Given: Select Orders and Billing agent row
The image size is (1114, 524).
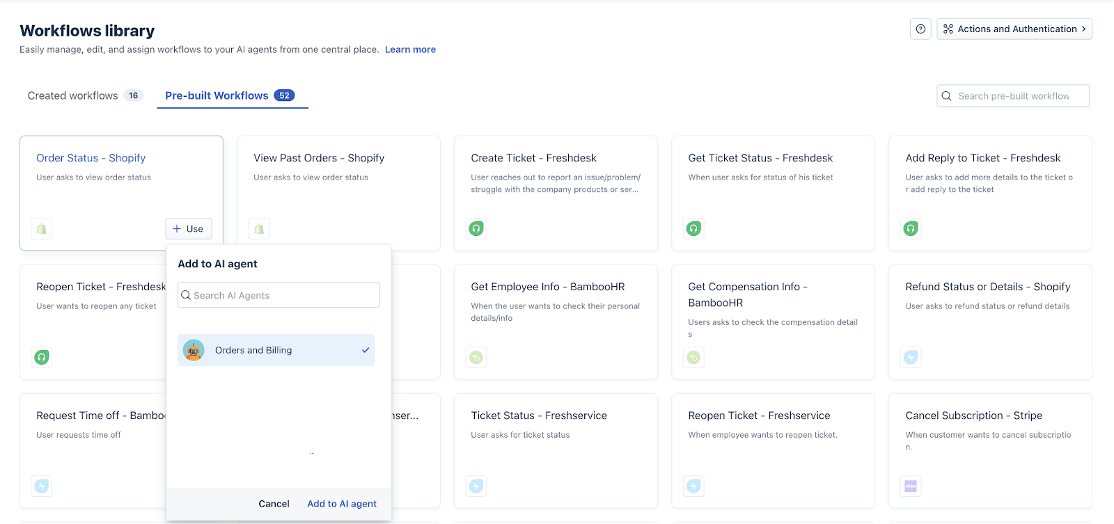Looking at the screenshot, I should point(276,350).
